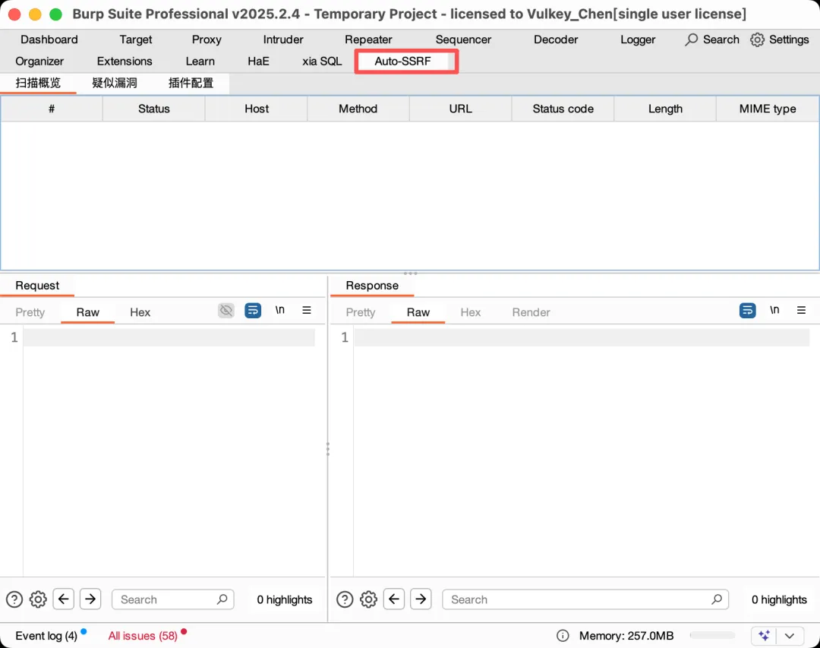Open Response panel hamburger menu

click(801, 310)
